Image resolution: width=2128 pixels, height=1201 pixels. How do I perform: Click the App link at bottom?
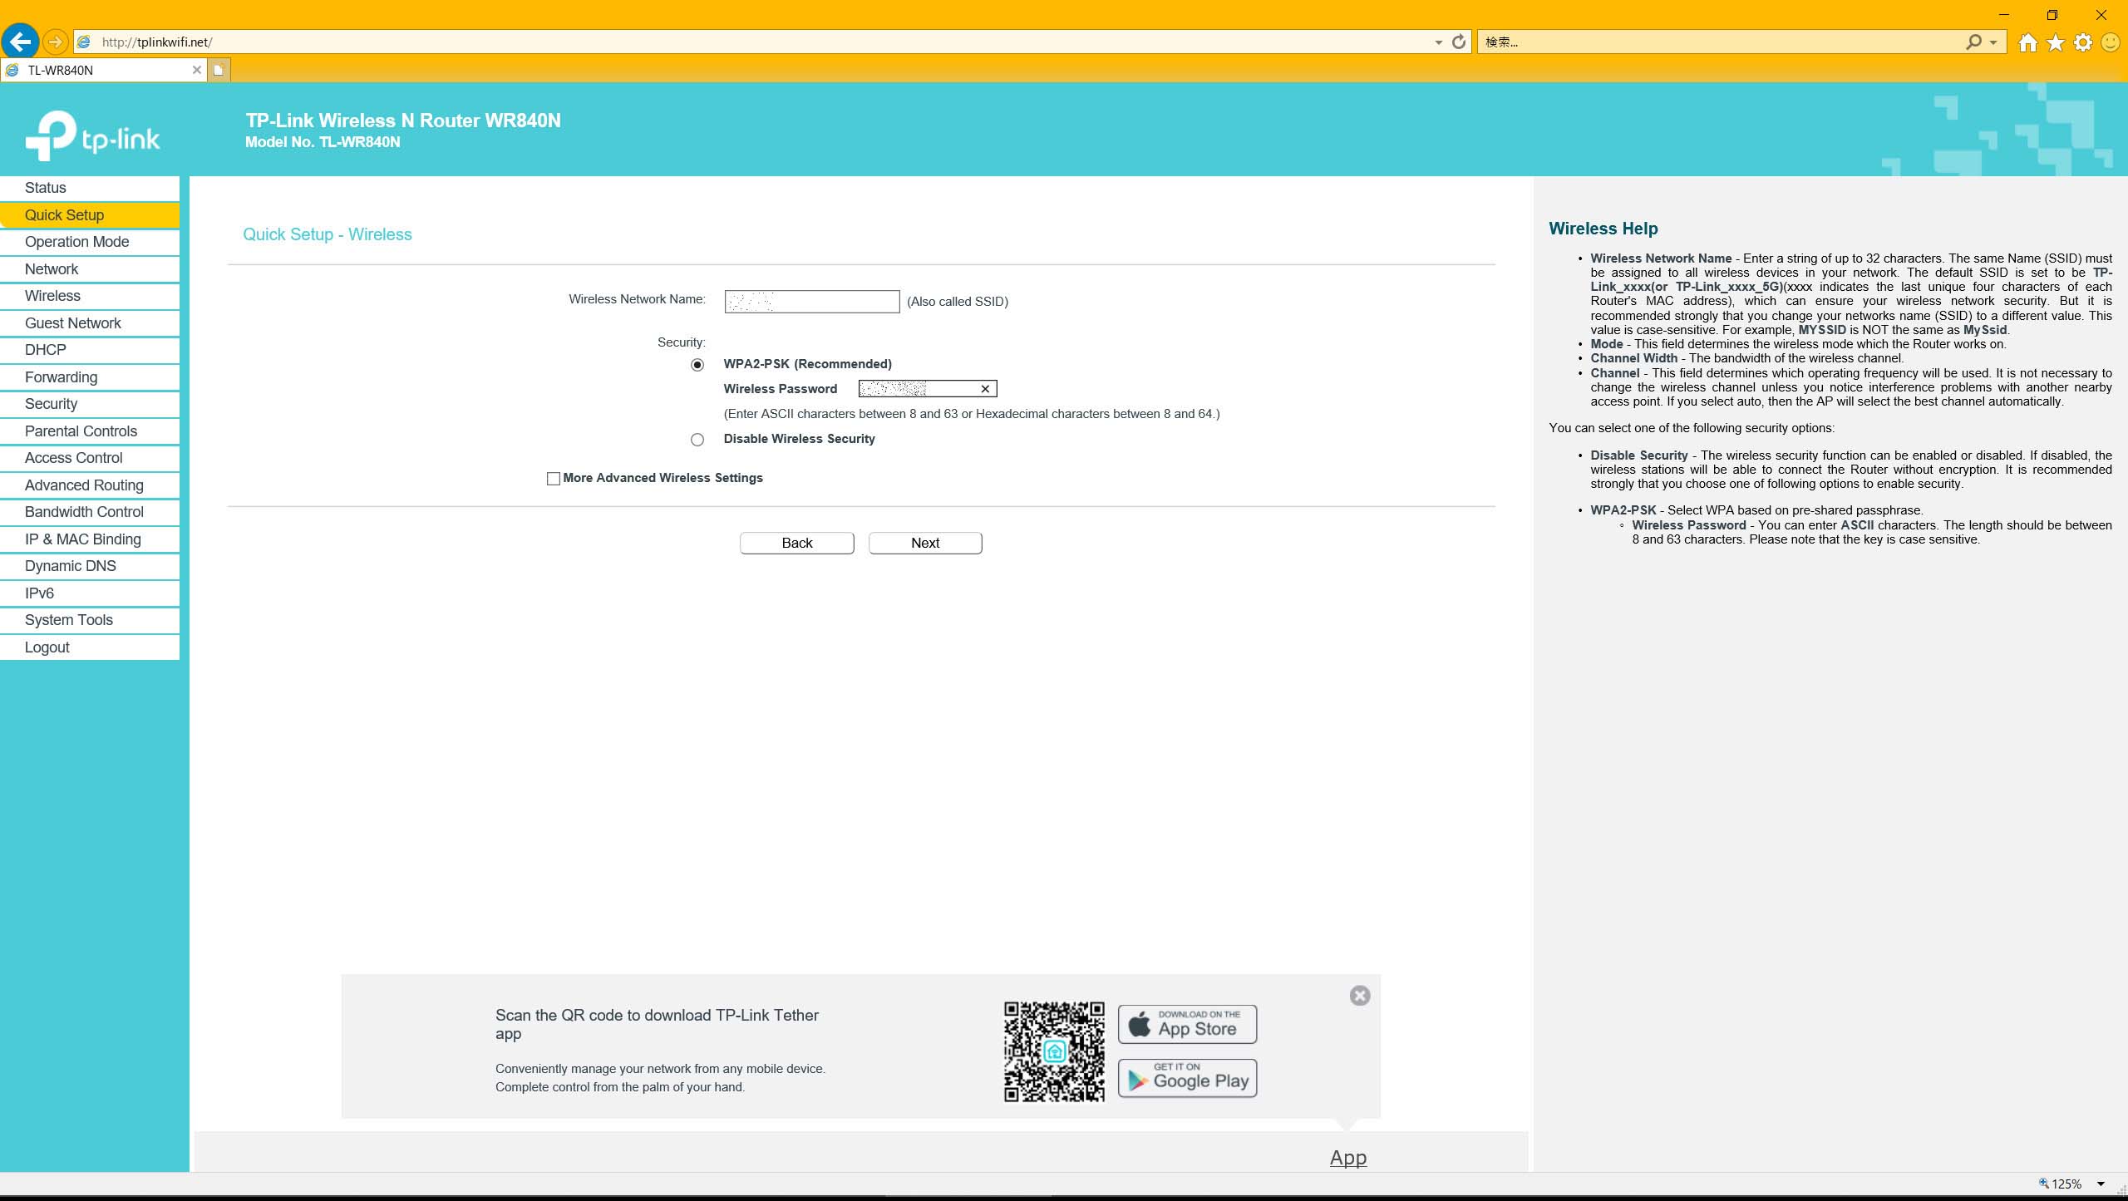point(1348,1157)
